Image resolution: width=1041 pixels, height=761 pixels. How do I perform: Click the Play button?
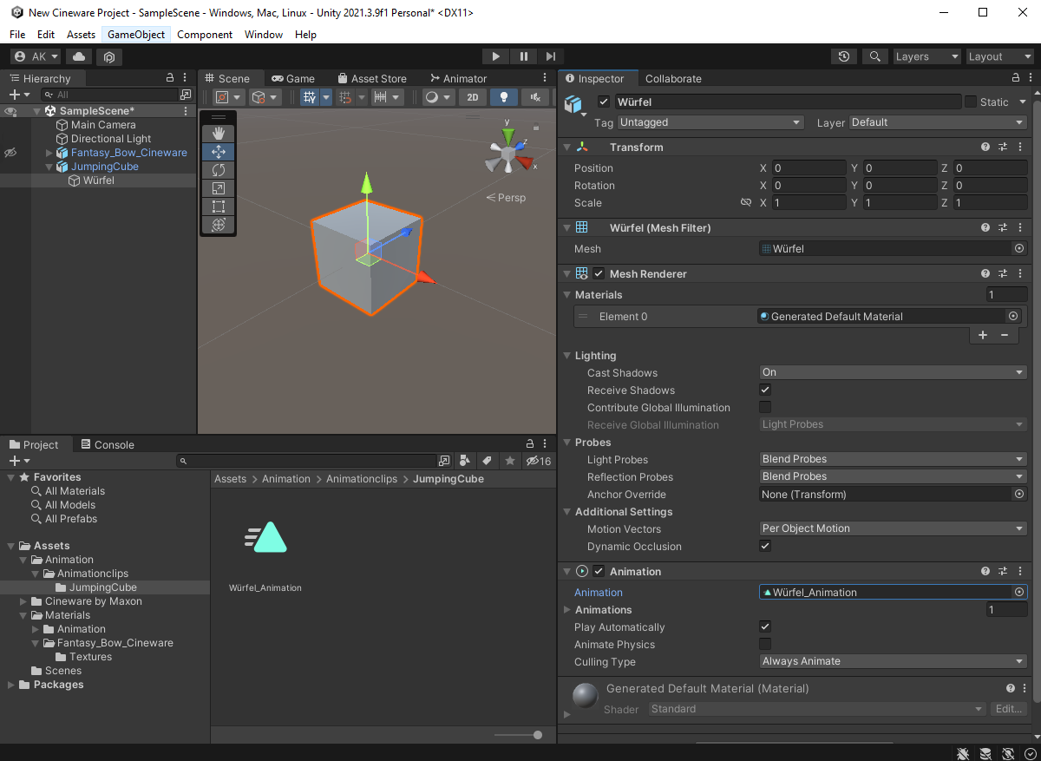point(495,56)
